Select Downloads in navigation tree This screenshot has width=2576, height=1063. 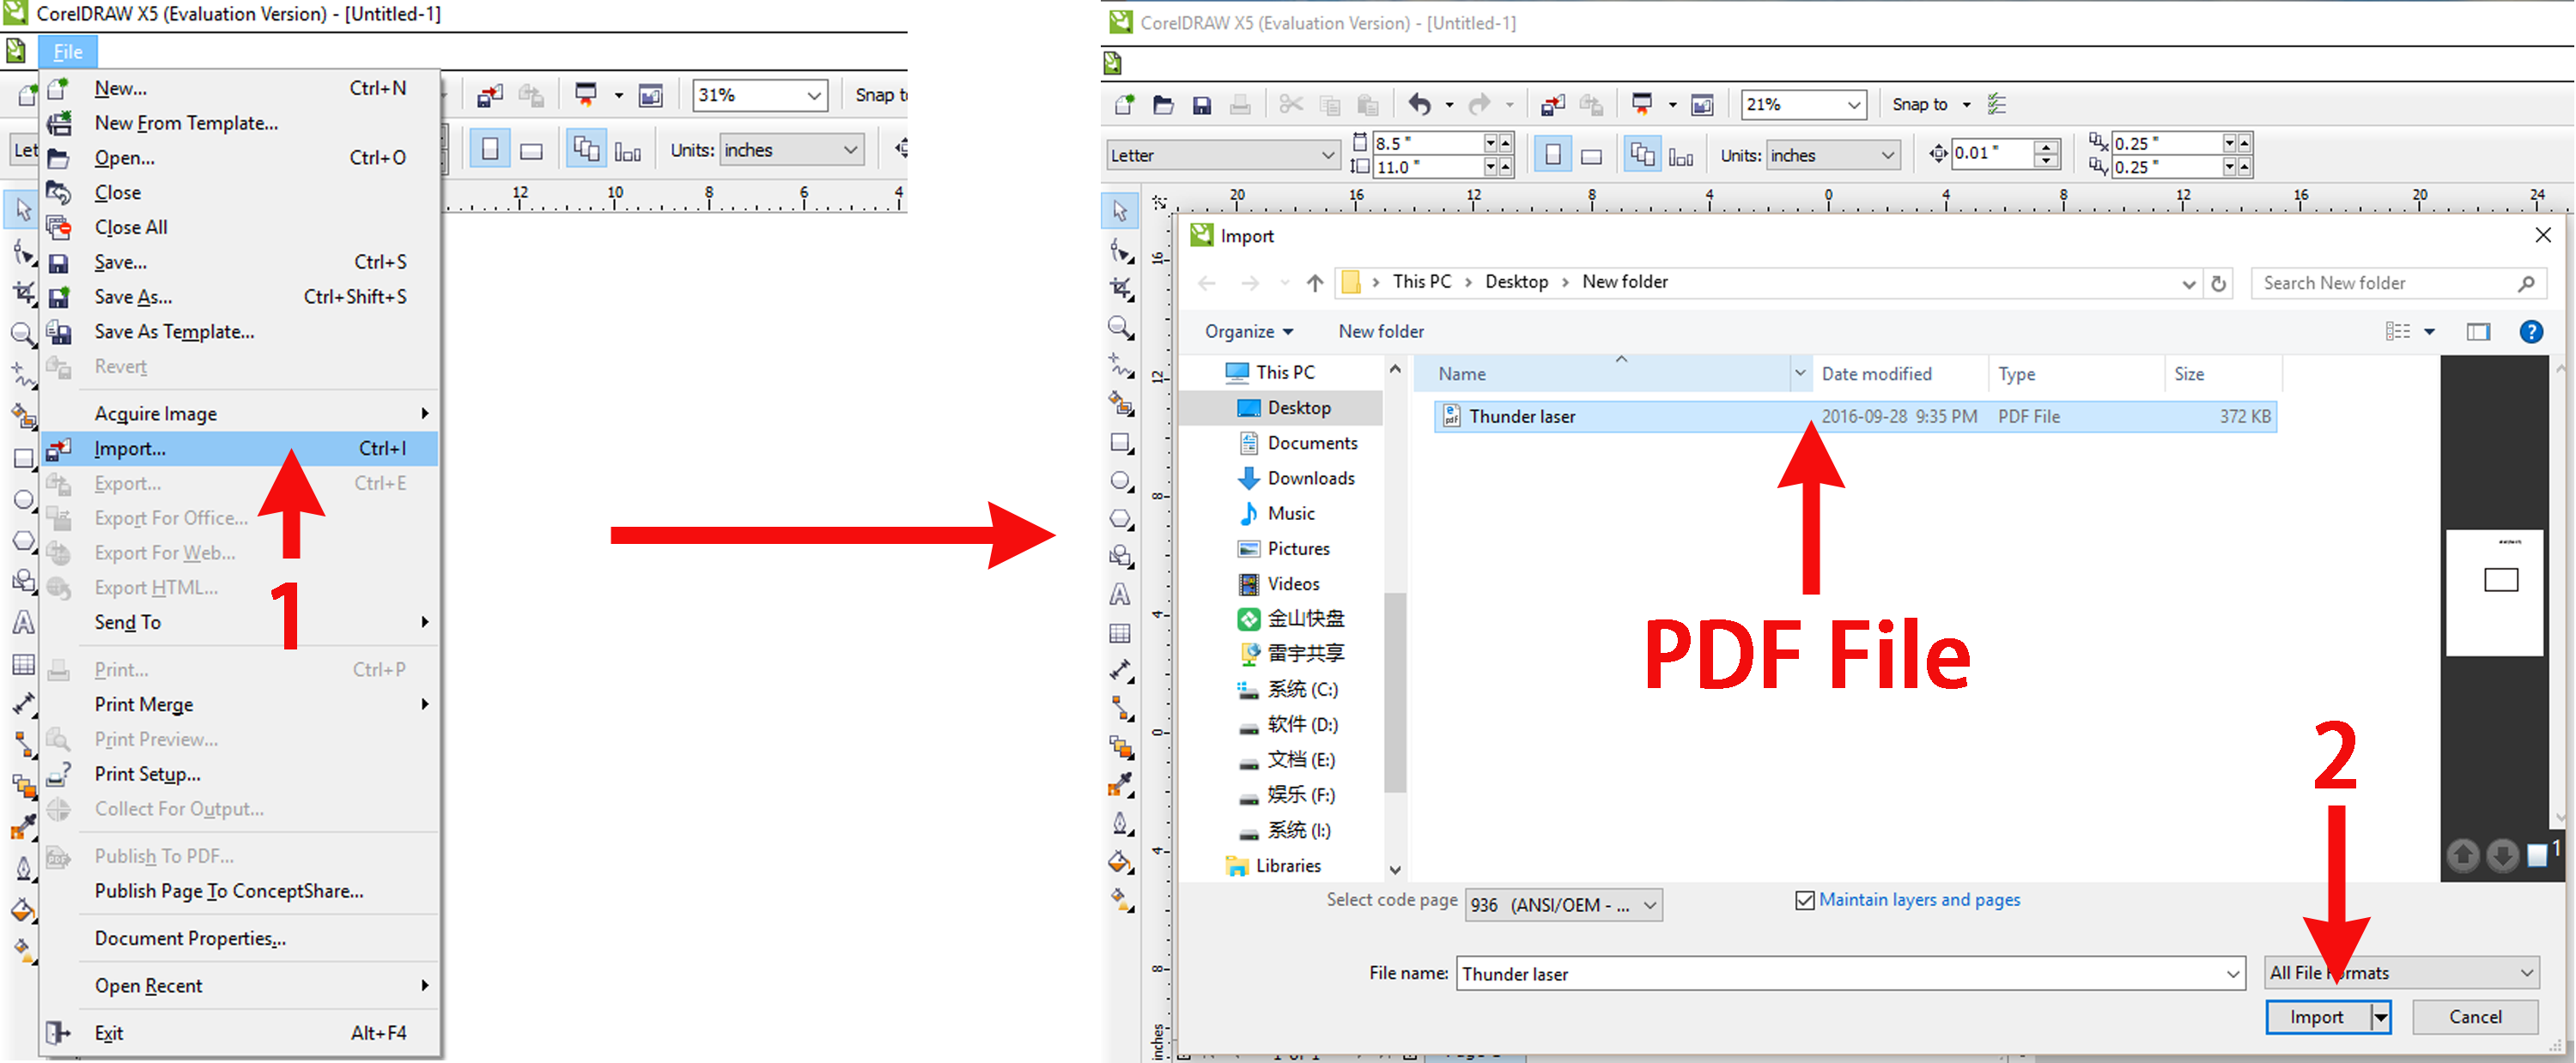(1310, 479)
